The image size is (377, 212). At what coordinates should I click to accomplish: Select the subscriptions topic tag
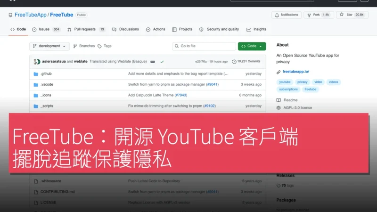(288, 90)
